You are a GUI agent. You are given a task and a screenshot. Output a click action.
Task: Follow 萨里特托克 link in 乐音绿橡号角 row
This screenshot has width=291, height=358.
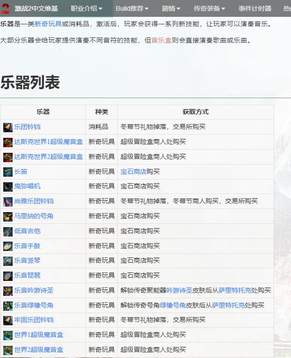click(x=228, y=305)
